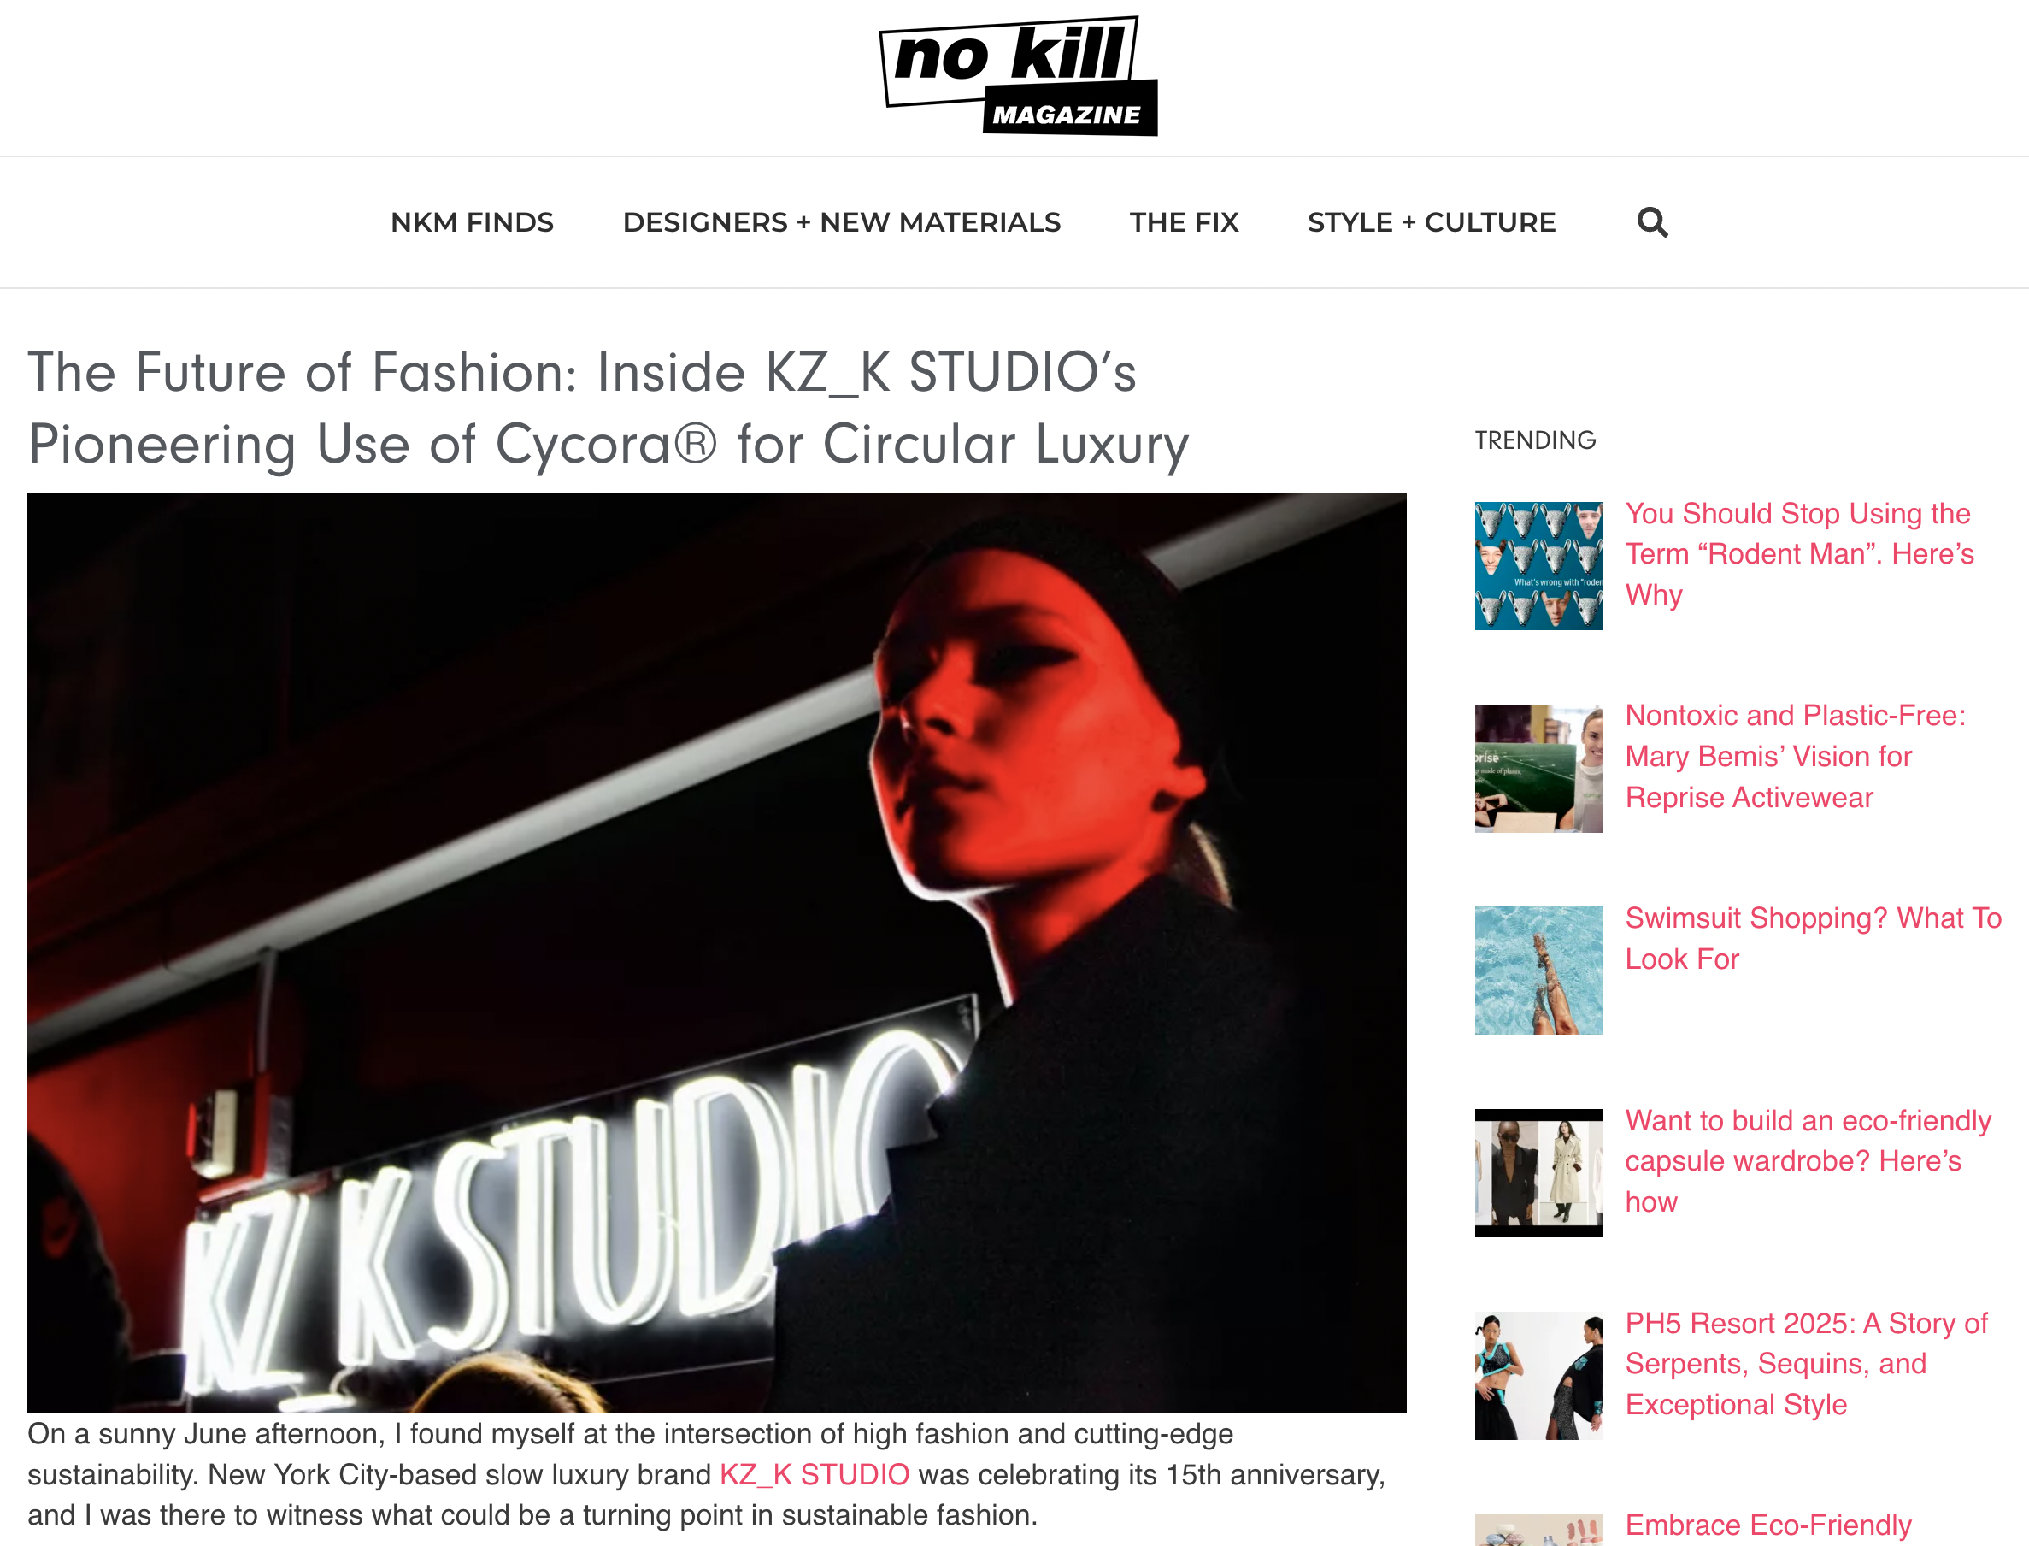Click the rodent pattern thumbnail
Image resolution: width=2029 pixels, height=1546 pixels.
pos(1538,566)
